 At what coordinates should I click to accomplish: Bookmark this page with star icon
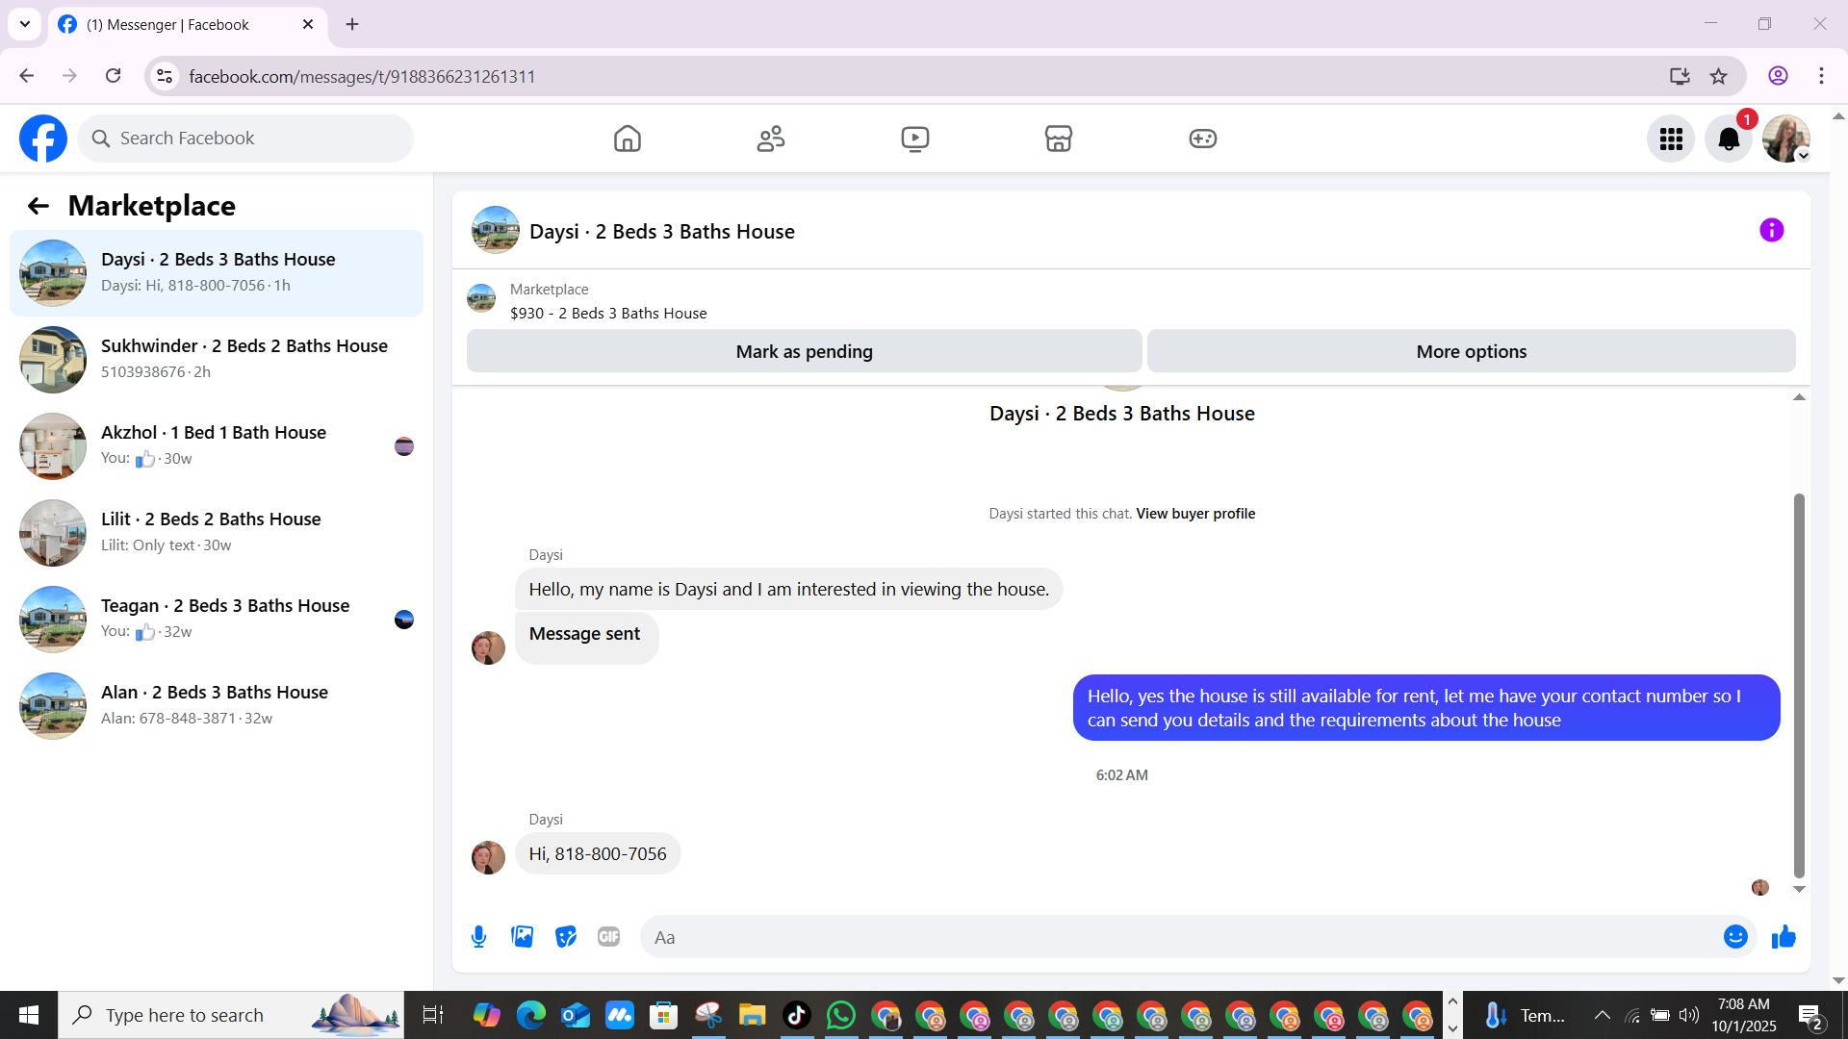(x=1719, y=76)
